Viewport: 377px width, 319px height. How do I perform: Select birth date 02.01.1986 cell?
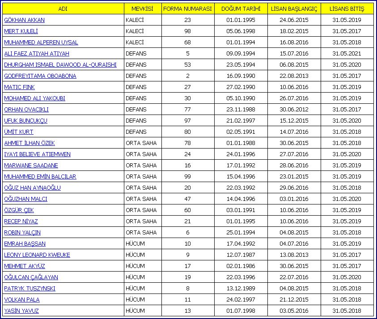point(241,266)
